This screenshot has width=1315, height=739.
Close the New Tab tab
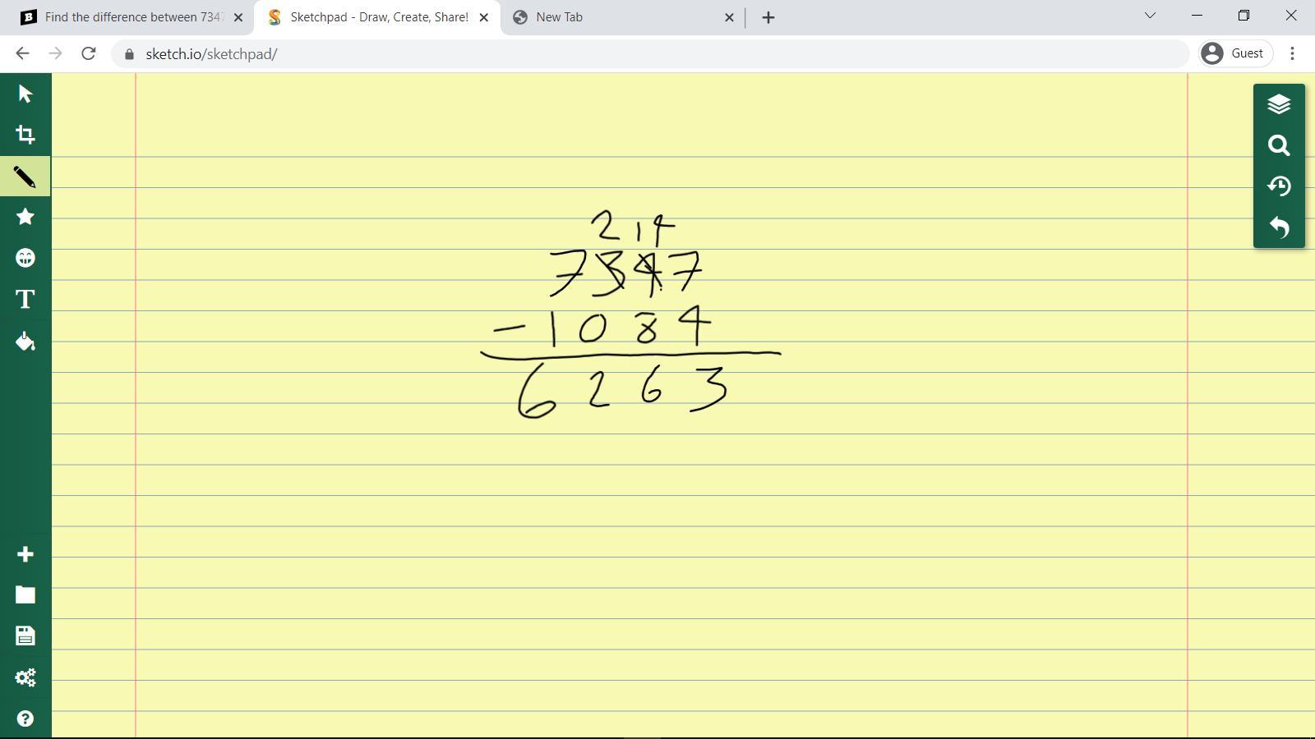729,17
